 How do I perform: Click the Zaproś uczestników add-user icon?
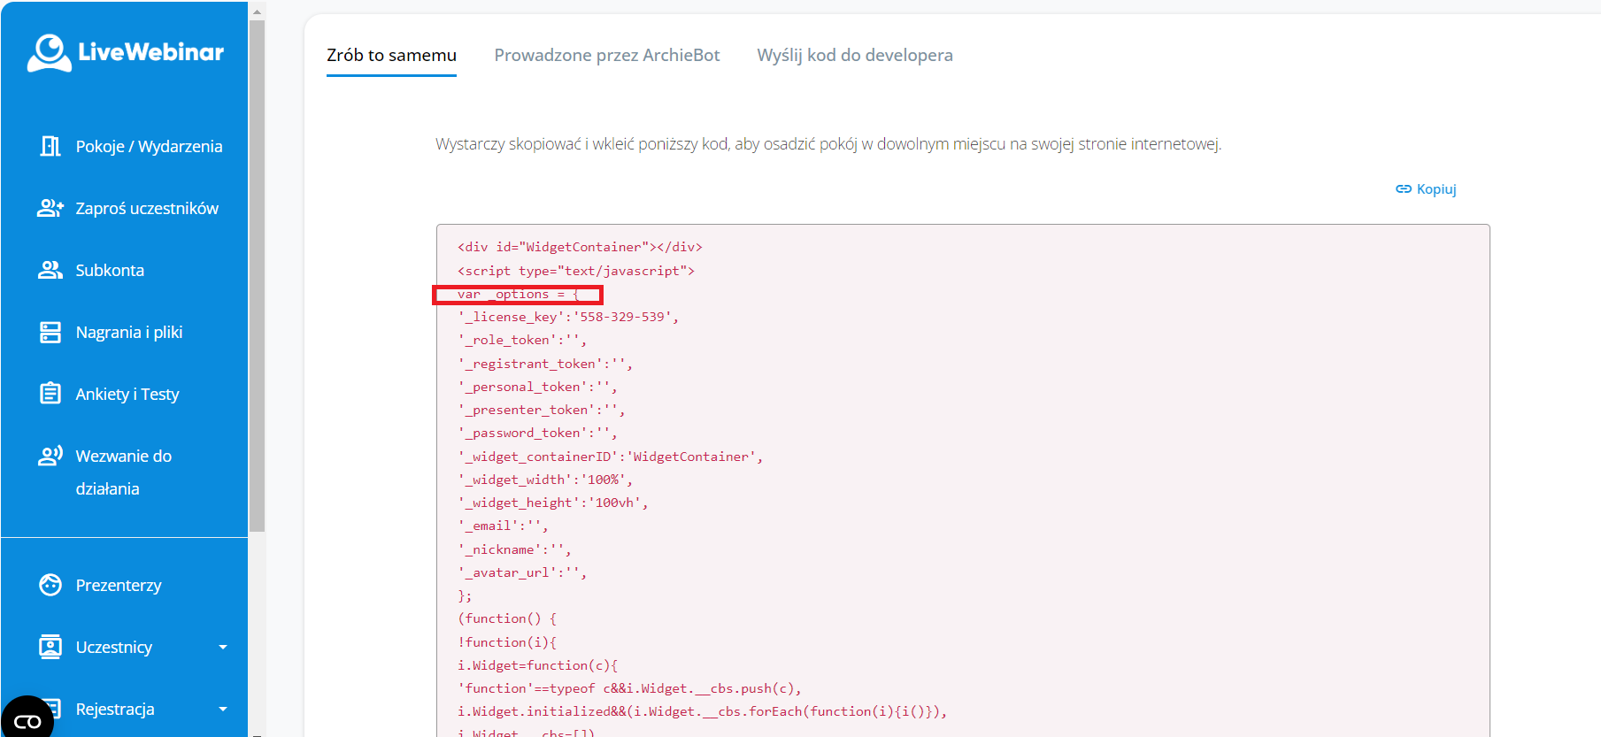pyautogui.click(x=50, y=208)
